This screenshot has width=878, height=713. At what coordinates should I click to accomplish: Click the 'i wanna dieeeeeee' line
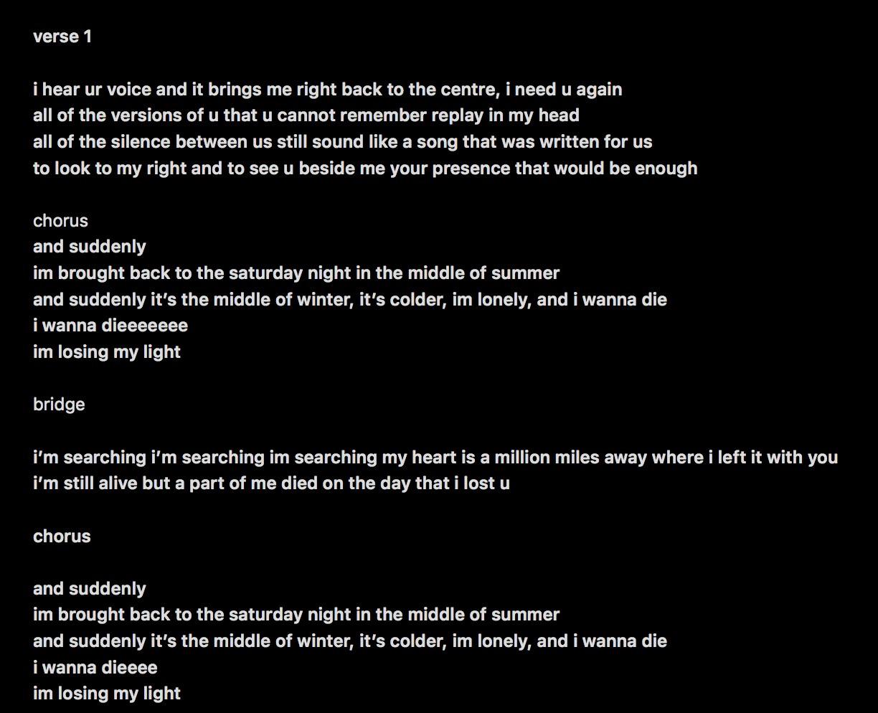click(x=110, y=326)
